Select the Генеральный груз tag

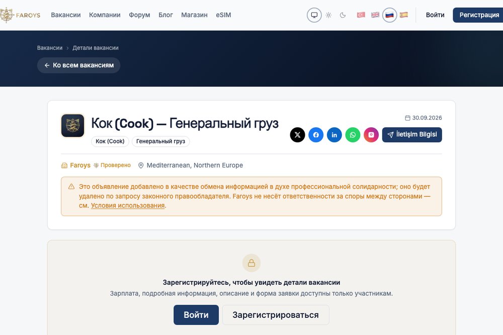click(x=161, y=141)
